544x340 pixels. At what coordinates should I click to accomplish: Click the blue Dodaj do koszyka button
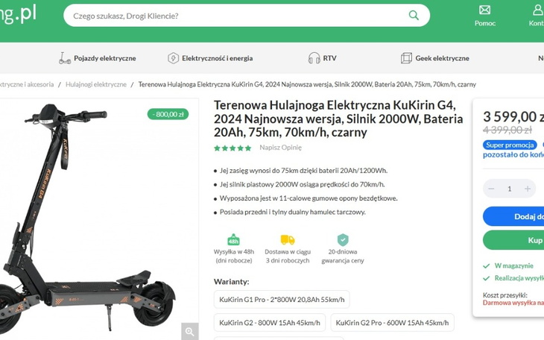513,216
